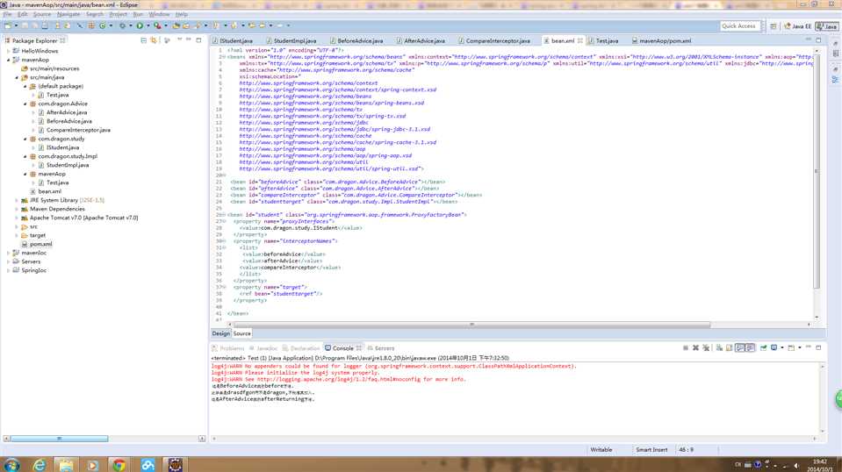Open File Explorer from the taskbar

click(x=66, y=464)
